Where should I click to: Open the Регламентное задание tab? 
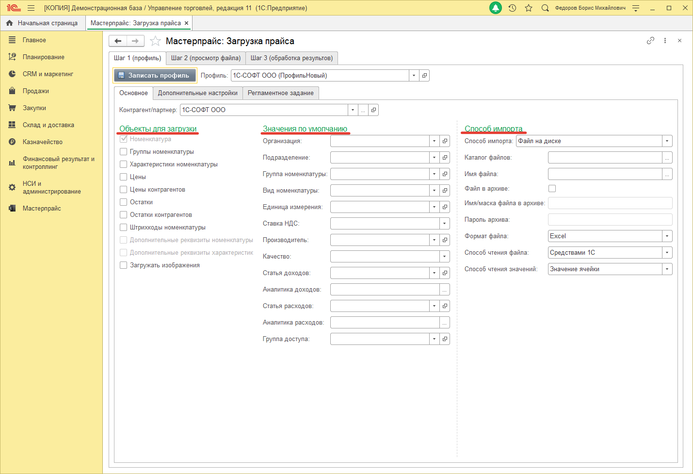point(280,93)
